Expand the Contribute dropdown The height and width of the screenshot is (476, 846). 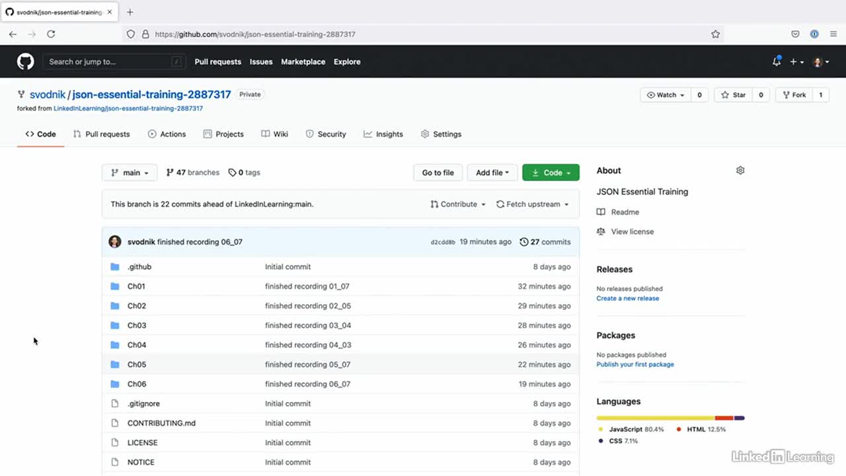[x=458, y=204]
